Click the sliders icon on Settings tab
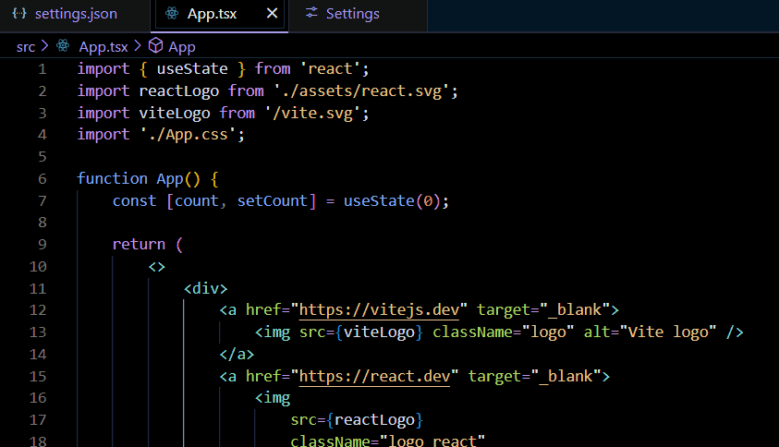The width and height of the screenshot is (779, 447). click(311, 13)
